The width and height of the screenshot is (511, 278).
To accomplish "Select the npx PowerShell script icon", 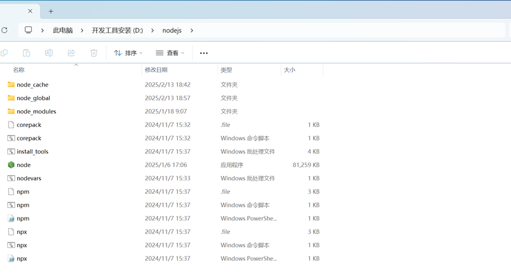I will click(11, 258).
